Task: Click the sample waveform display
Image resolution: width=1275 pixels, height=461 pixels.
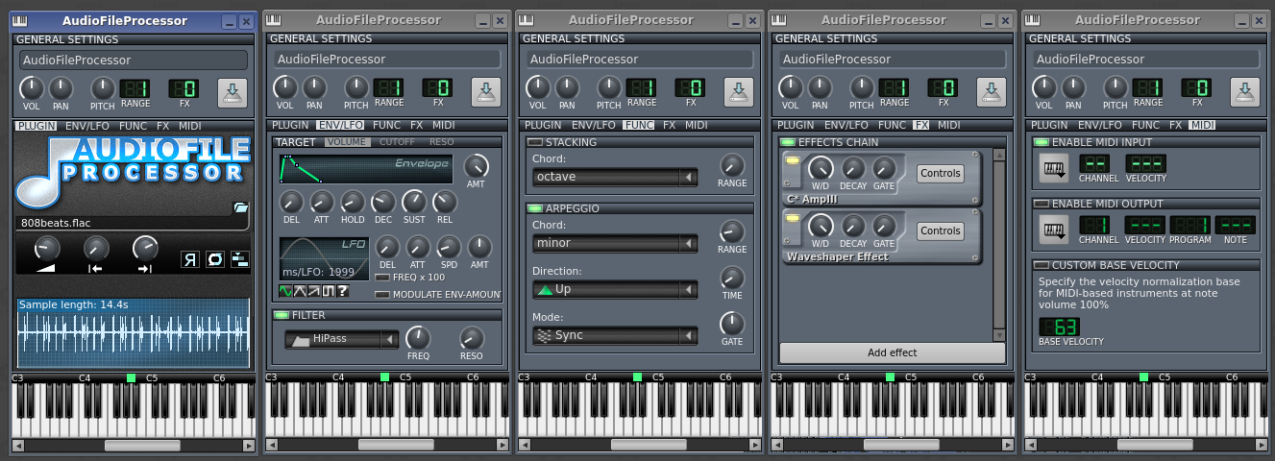Action: (133, 338)
